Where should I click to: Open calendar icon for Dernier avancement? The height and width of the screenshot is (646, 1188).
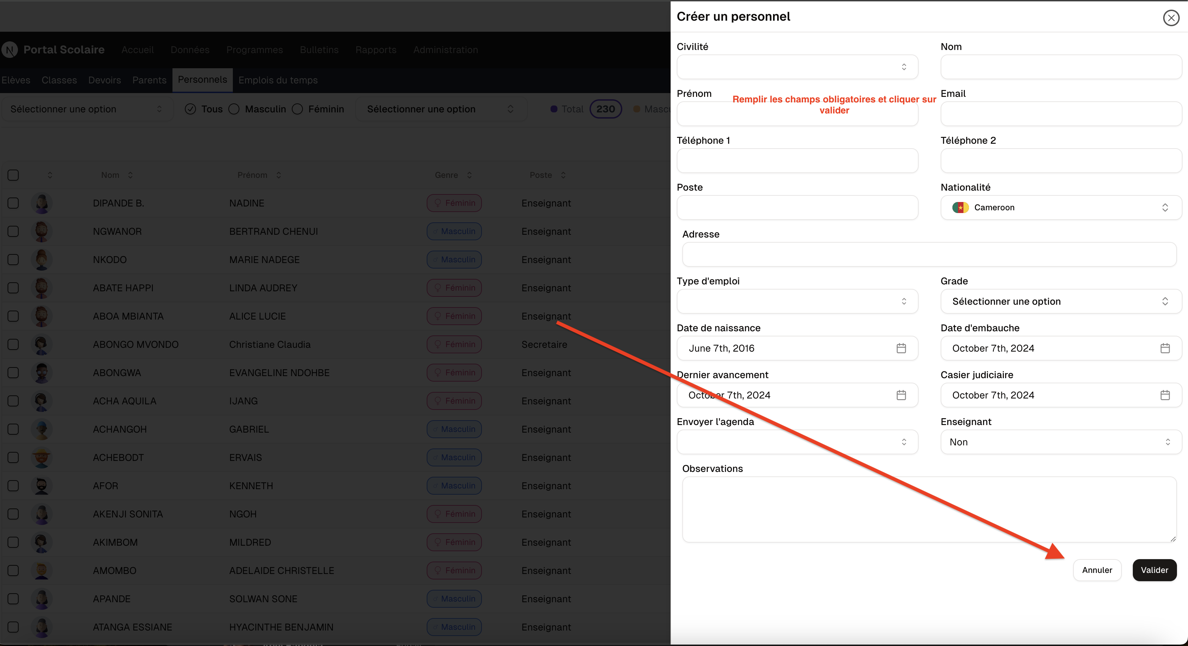[x=901, y=395]
